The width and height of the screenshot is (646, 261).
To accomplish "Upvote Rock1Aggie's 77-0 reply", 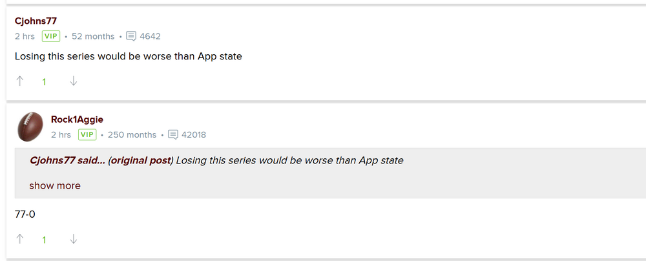I will pos(20,239).
